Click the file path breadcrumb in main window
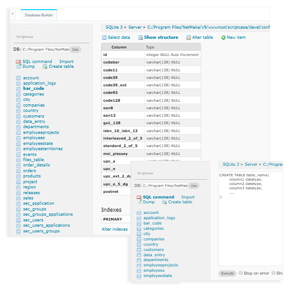This screenshot has height=289, width=289. pyautogui.click(x=209, y=27)
